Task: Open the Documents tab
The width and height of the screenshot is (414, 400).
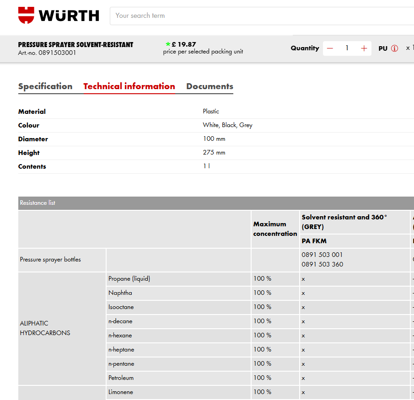Action: [210, 86]
